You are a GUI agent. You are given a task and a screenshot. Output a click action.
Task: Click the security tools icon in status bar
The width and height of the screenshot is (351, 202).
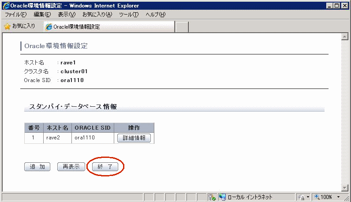point(212,197)
